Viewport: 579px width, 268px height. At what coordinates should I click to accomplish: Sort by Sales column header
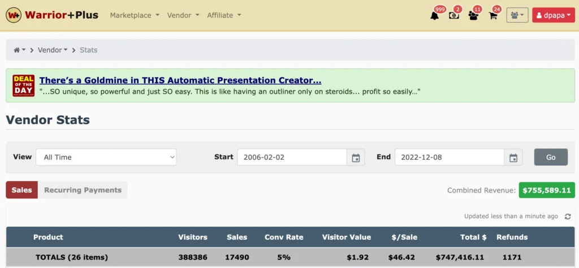point(237,237)
